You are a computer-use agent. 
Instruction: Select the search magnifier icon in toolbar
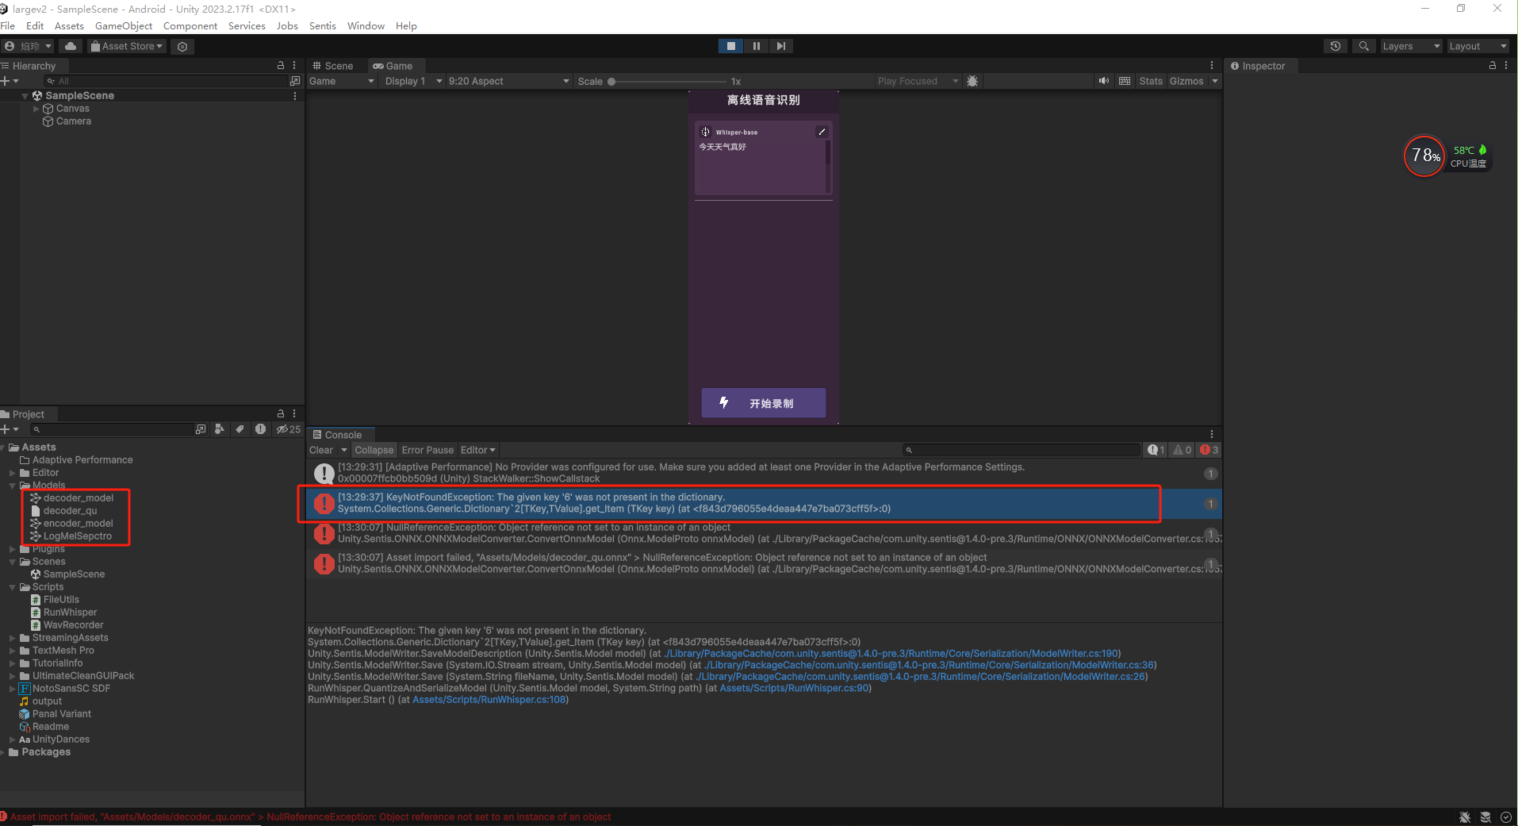(x=1363, y=46)
